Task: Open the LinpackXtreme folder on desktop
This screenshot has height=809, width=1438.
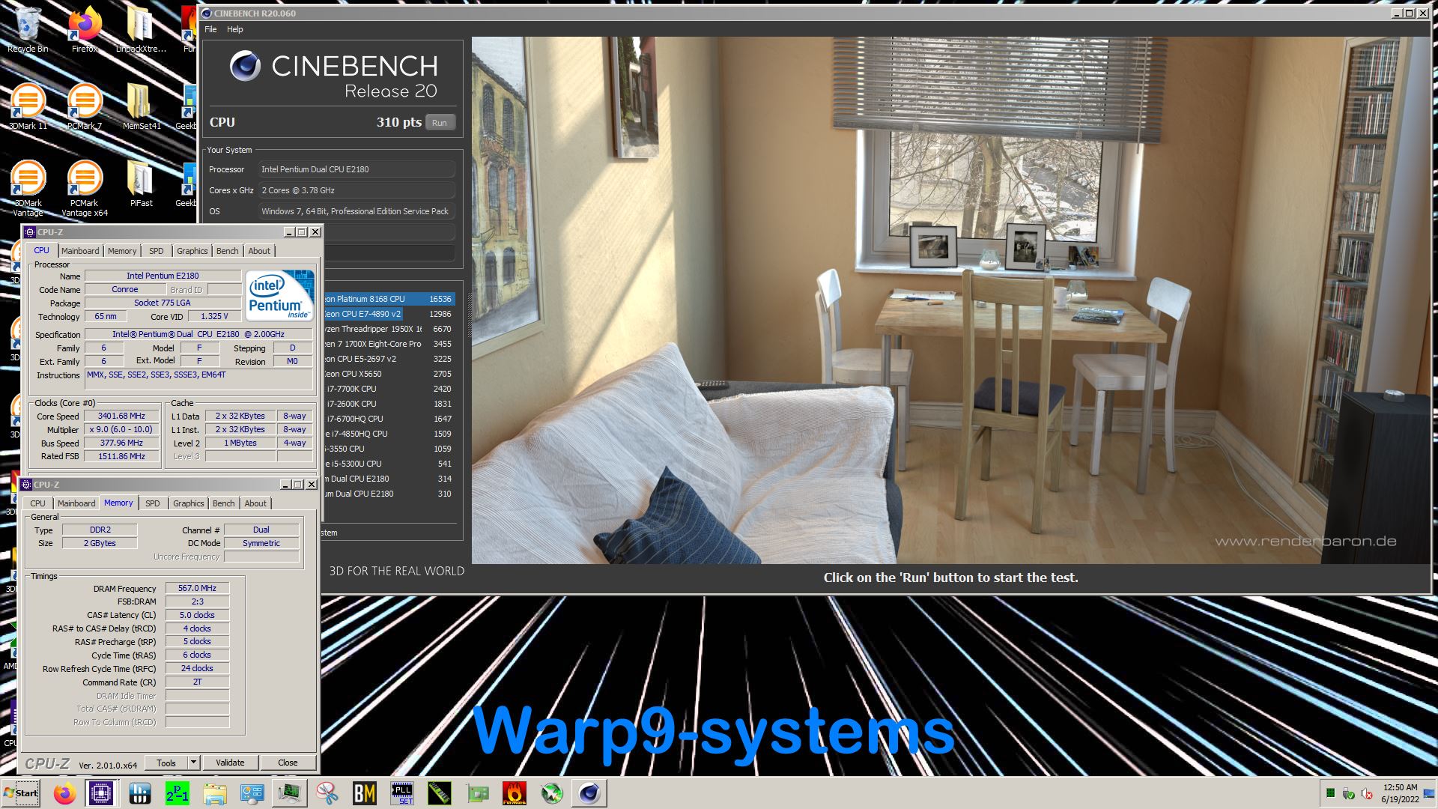Action: point(140,30)
